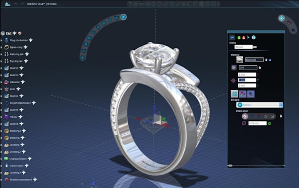The height and width of the screenshot is (188, 299).
Task: Click the round gem icon in the top-right arc
Action: click(x=282, y=18)
